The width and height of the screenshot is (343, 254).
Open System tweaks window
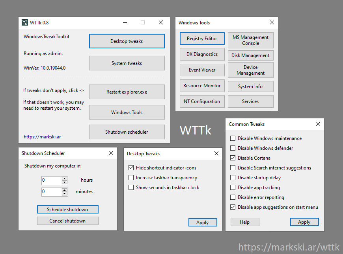click(x=127, y=63)
